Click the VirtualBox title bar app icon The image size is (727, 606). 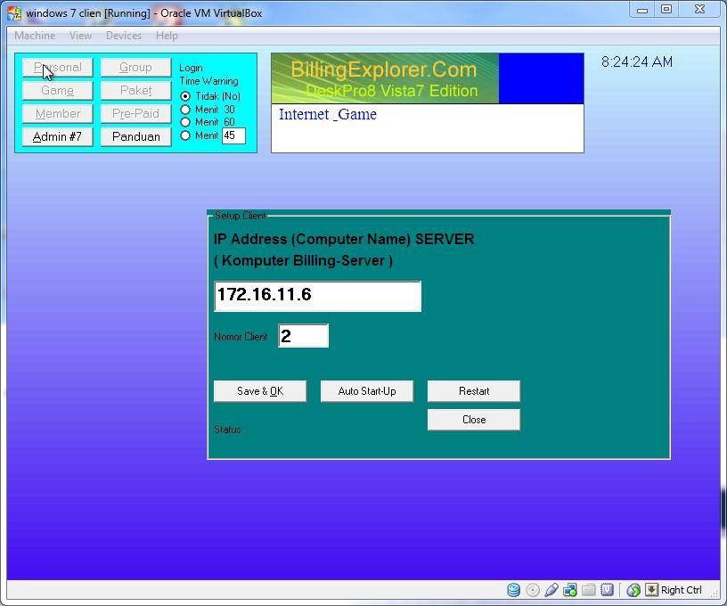pyautogui.click(x=14, y=13)
